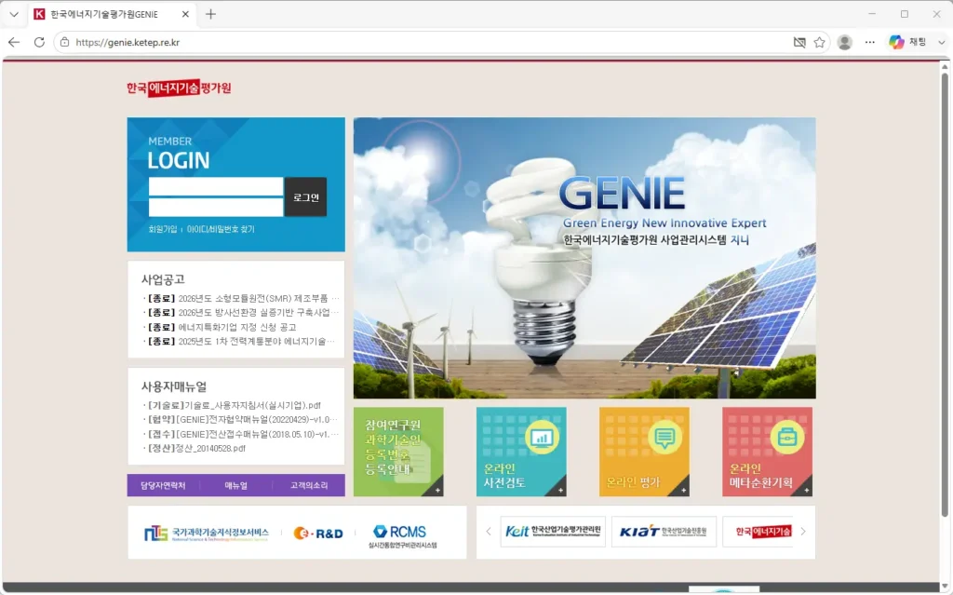Click the camera blocked icon in address bar
This screenshot has height=595, width=953.
click(x=799, y=42)
